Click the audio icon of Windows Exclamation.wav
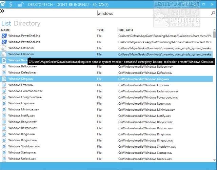This screenshot has height=170, width=217. (x=4, y=91)
